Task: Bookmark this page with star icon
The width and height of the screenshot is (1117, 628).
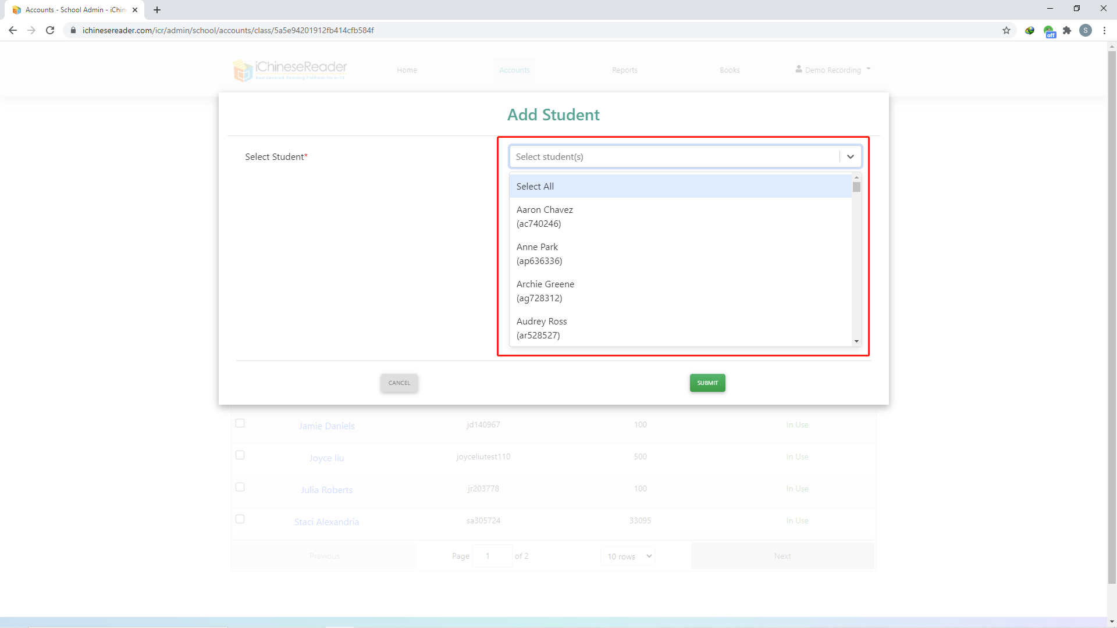Action: pos(1006,30)
